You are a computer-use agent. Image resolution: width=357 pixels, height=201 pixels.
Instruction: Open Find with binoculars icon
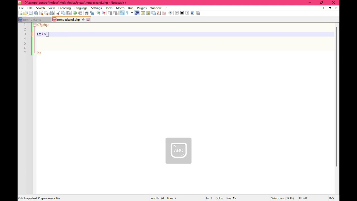[86, 13]
